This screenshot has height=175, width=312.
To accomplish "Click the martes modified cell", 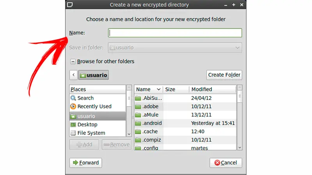I will [199, 148].
